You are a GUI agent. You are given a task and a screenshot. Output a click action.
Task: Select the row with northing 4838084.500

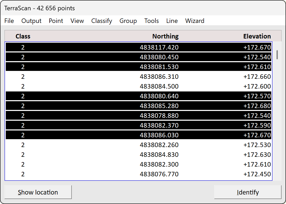click(139, 86)
